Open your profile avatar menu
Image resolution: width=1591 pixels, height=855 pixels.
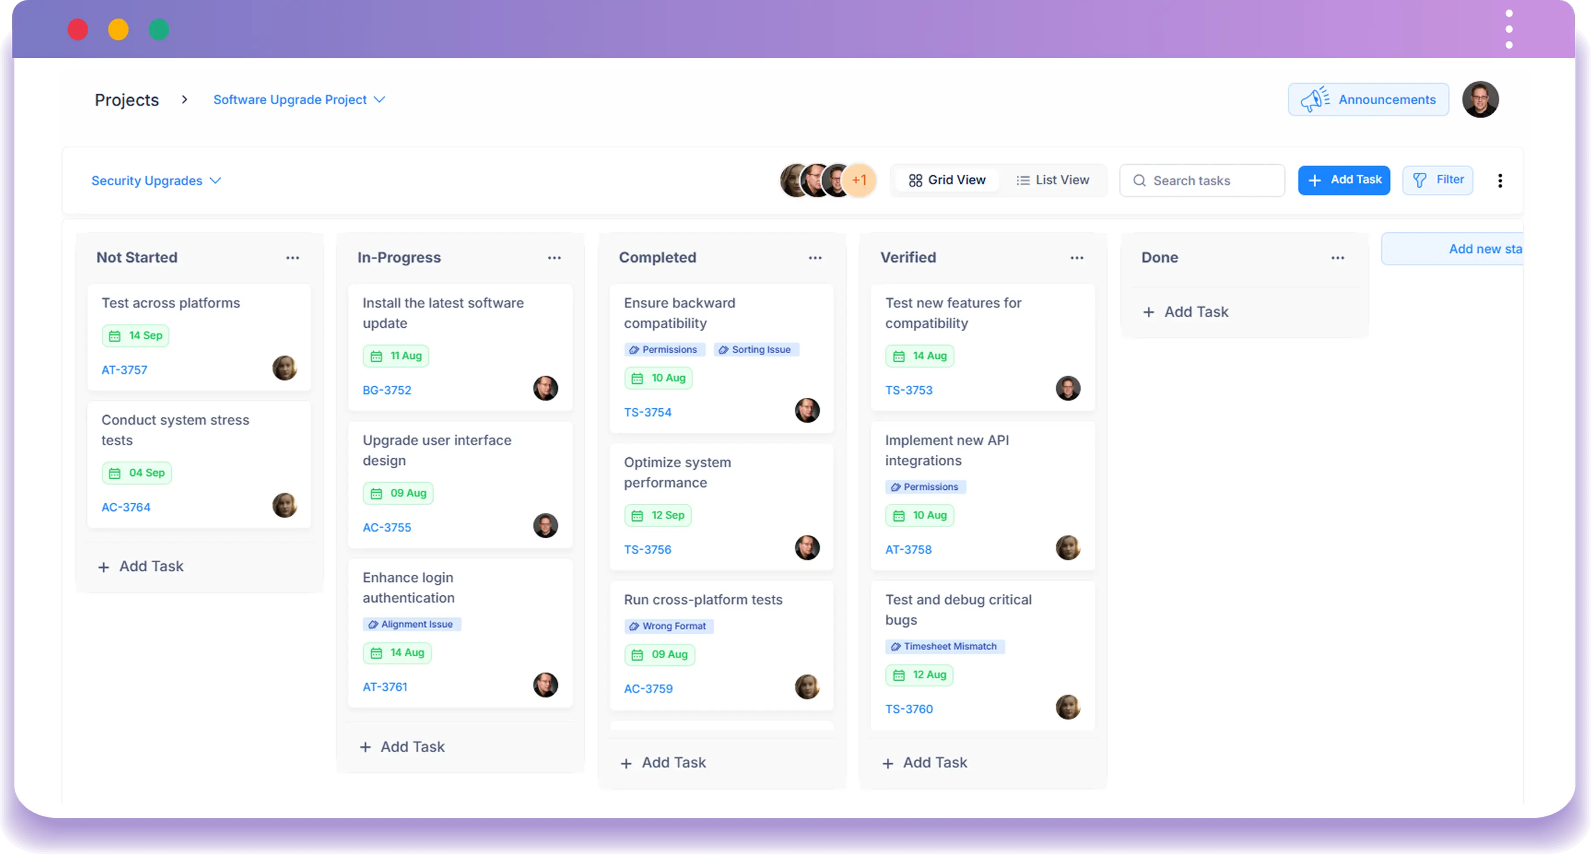[x=1481, y=99]
